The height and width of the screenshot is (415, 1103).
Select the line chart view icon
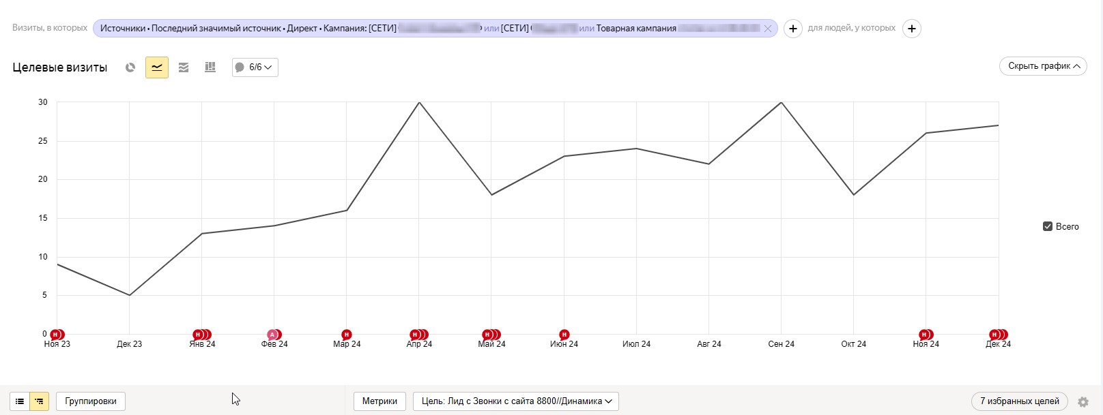pos(157,67)
